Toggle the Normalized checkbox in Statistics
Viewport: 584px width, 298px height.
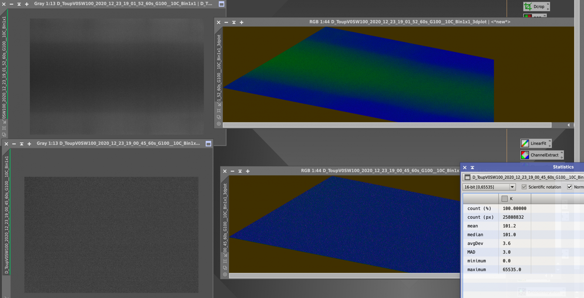569,187
